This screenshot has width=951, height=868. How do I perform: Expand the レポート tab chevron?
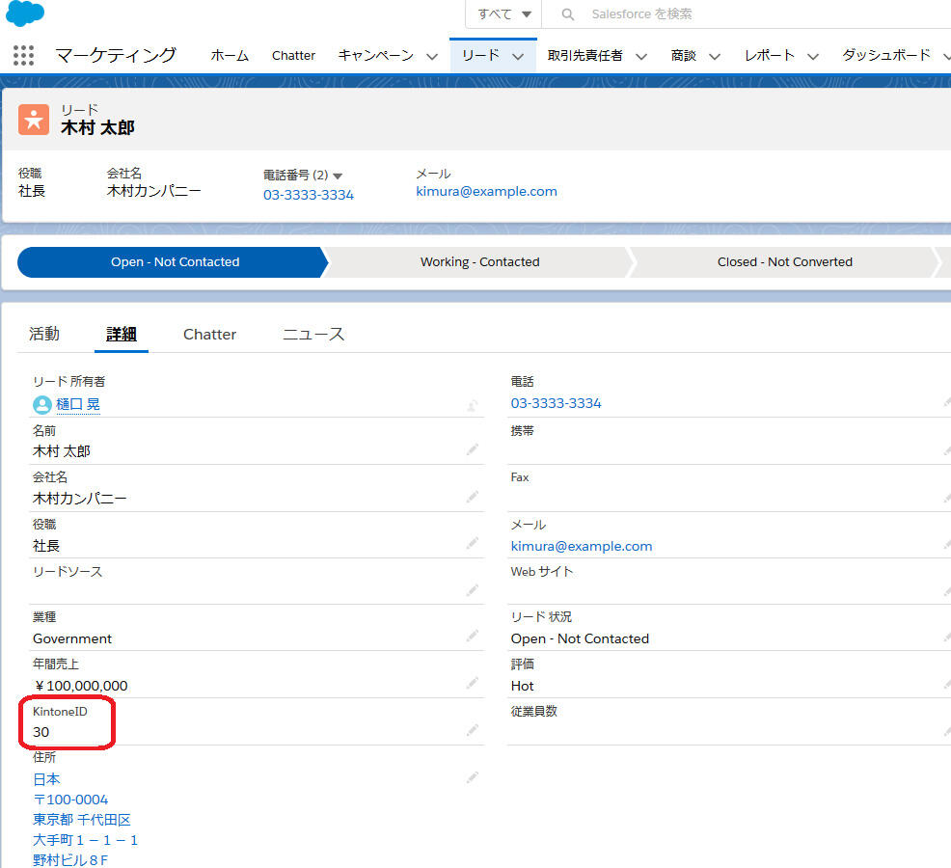coord(813,56)
